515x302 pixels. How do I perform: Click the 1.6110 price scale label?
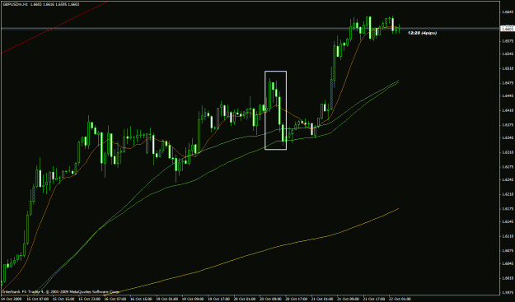pyautogui.click(x=508, y=236)
